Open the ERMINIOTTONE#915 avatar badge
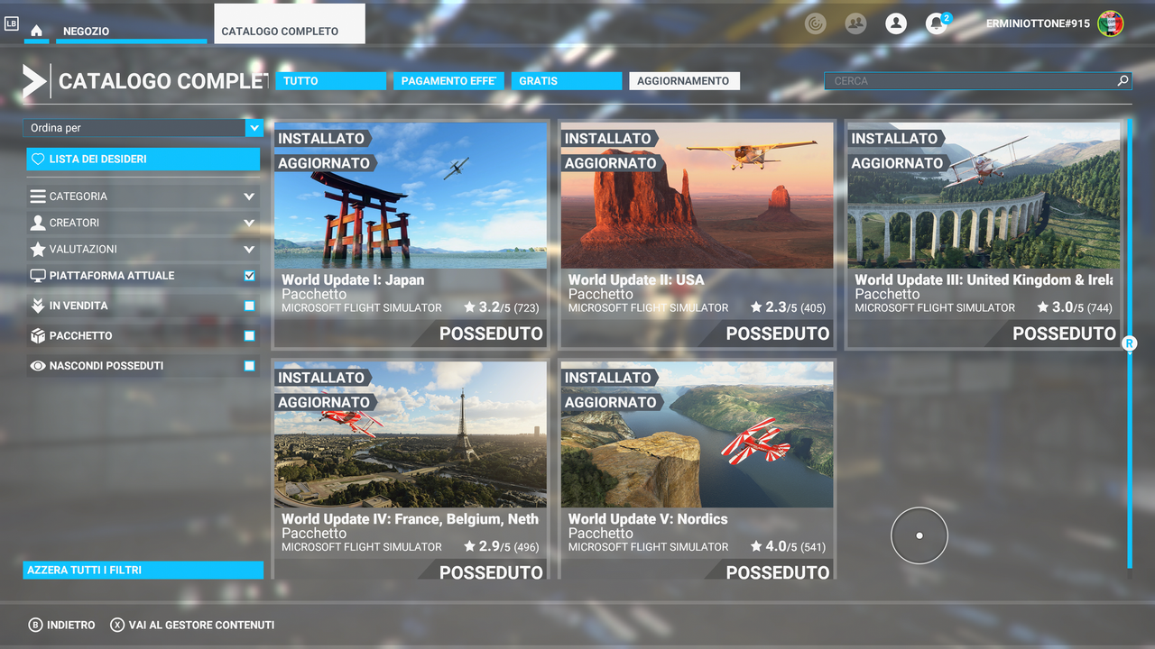Image resolution: width=1155 pixels, height=649 pixels. click(1111, 23)
